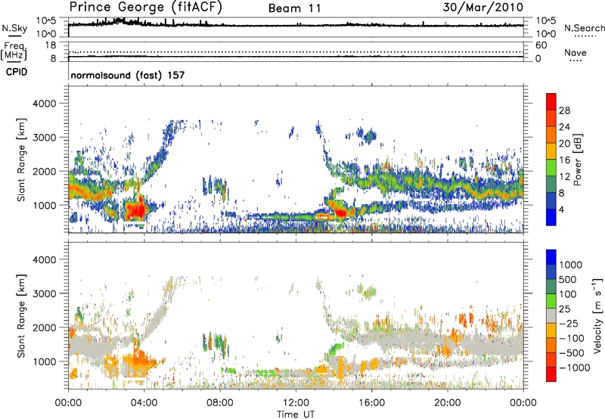Select the yellow-orange Power colorbar segment near 16
Image resolution: width=605 pixels, height=419 pixels.
pyautogui.click(x=551, y=151)
